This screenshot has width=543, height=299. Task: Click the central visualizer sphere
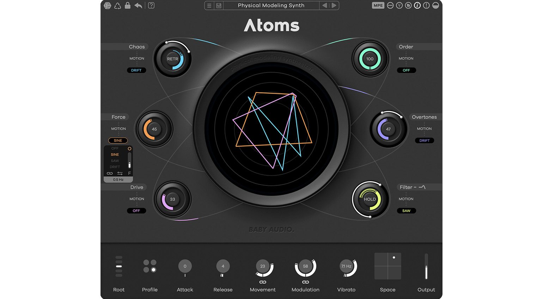pos(271,129)
